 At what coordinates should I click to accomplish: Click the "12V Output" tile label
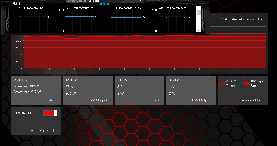pyautogui.click(x=98, y=100)
